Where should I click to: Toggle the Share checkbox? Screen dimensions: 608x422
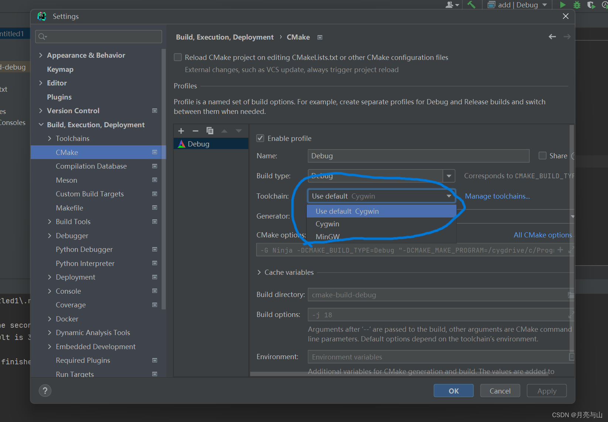click(x=543, y=156)
